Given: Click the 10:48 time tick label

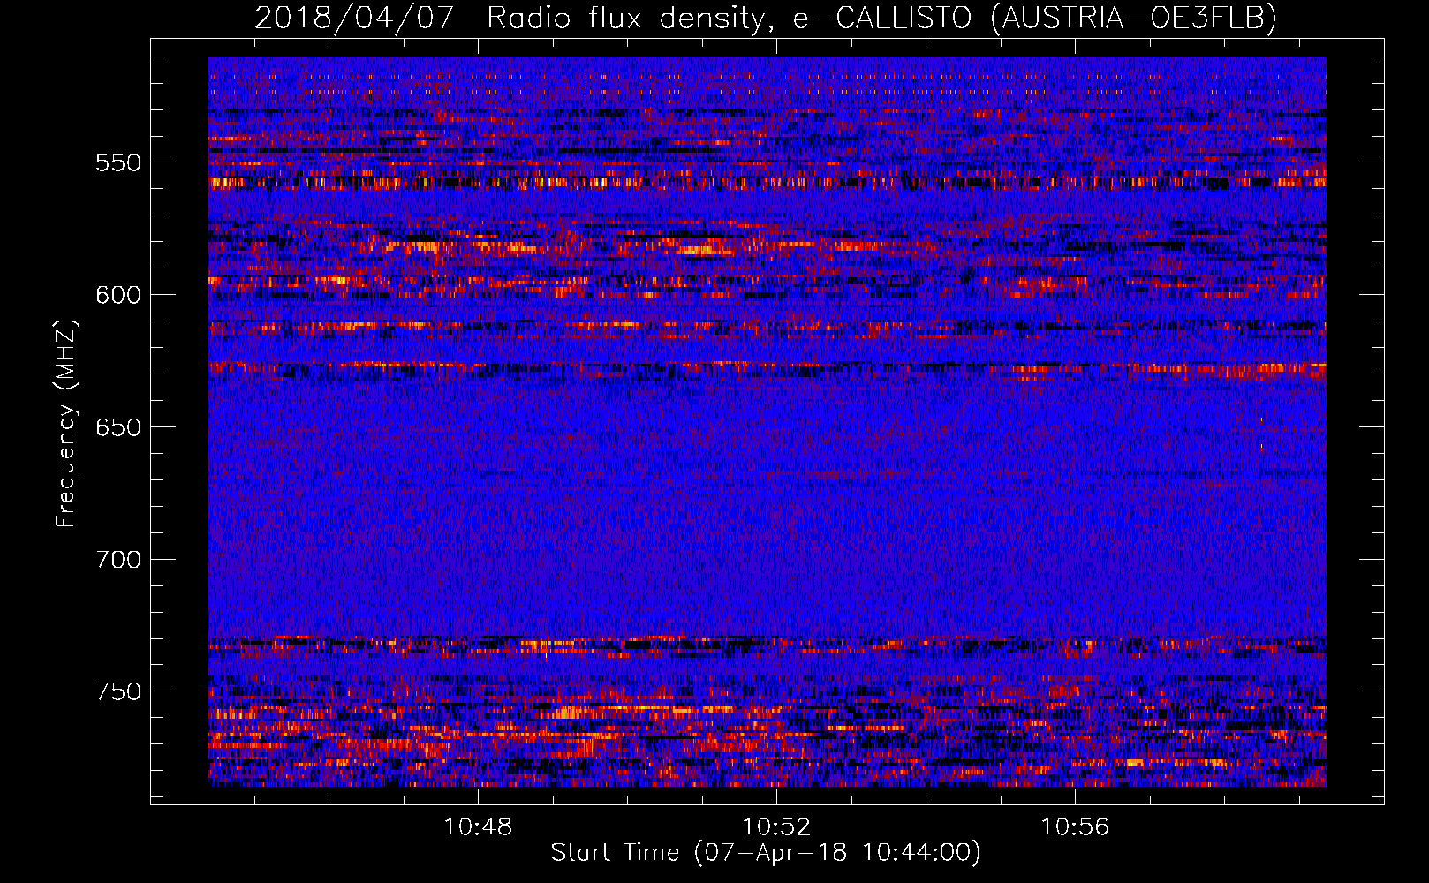Looking at the screenshot, I should click(478, 827).
